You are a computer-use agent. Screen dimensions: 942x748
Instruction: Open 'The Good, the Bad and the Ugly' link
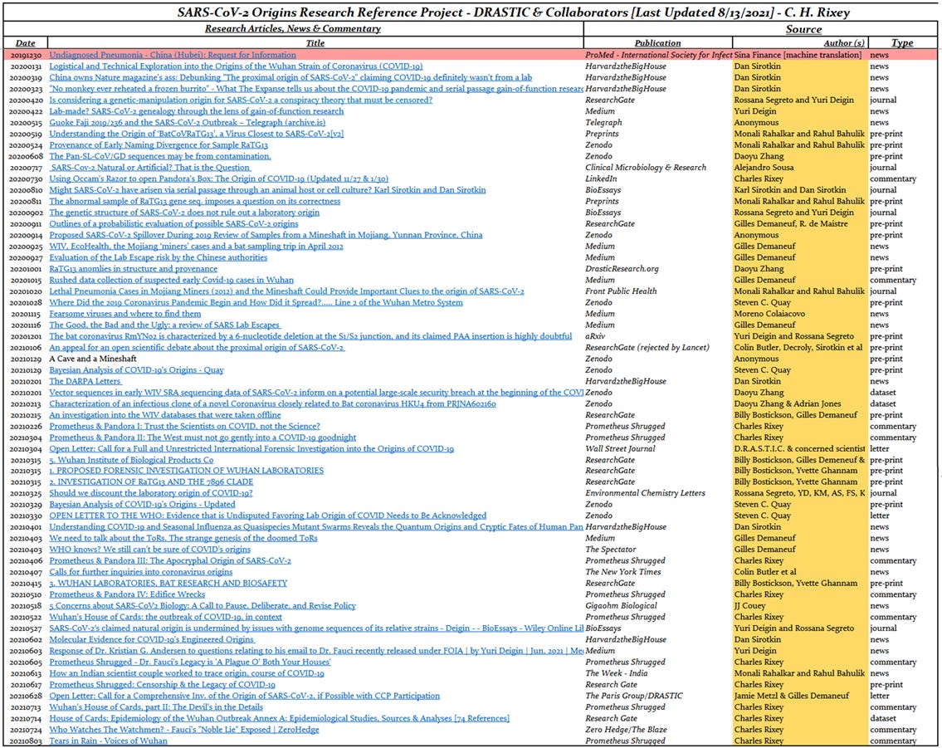[164, 325]
